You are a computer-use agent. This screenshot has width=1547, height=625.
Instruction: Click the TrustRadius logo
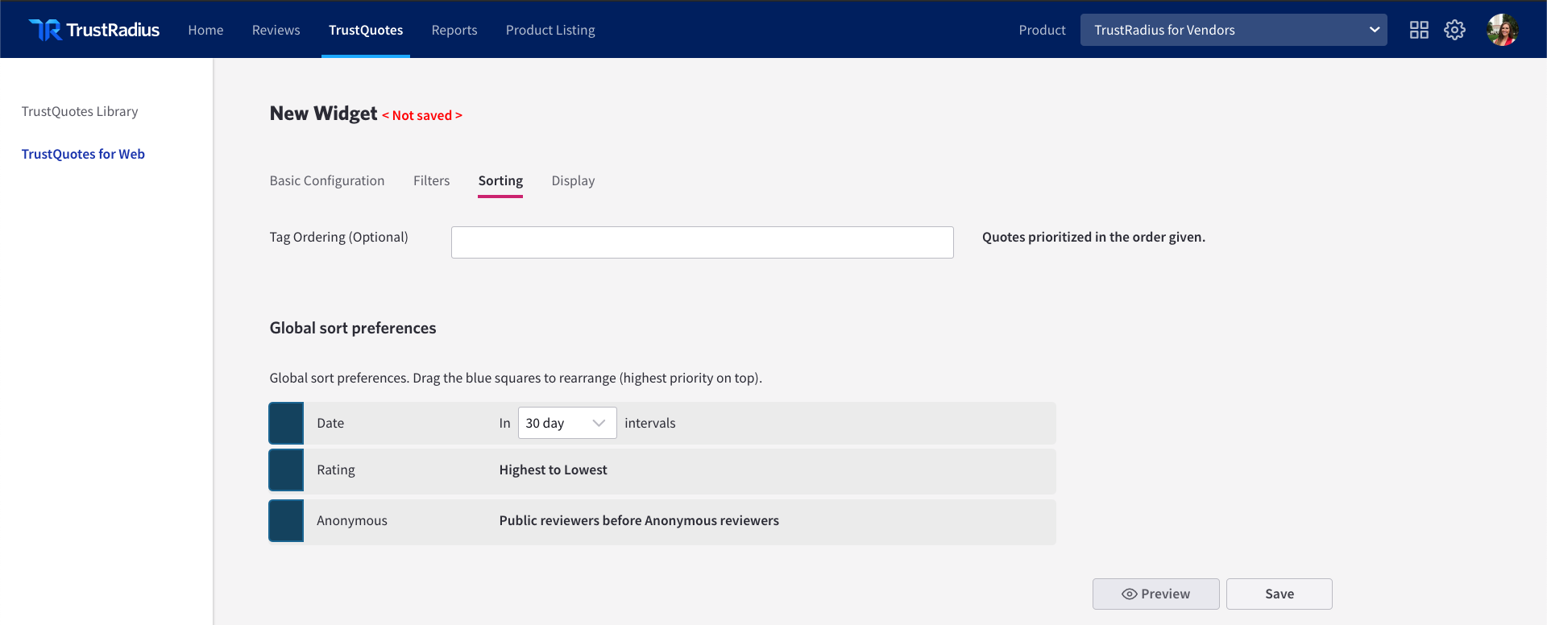pyautogui.click(x=94, y=30)
